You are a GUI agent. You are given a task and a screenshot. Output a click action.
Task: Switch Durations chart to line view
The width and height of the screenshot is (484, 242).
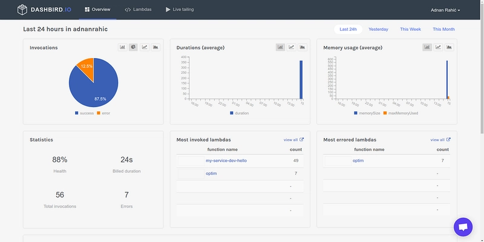[292, 47]
